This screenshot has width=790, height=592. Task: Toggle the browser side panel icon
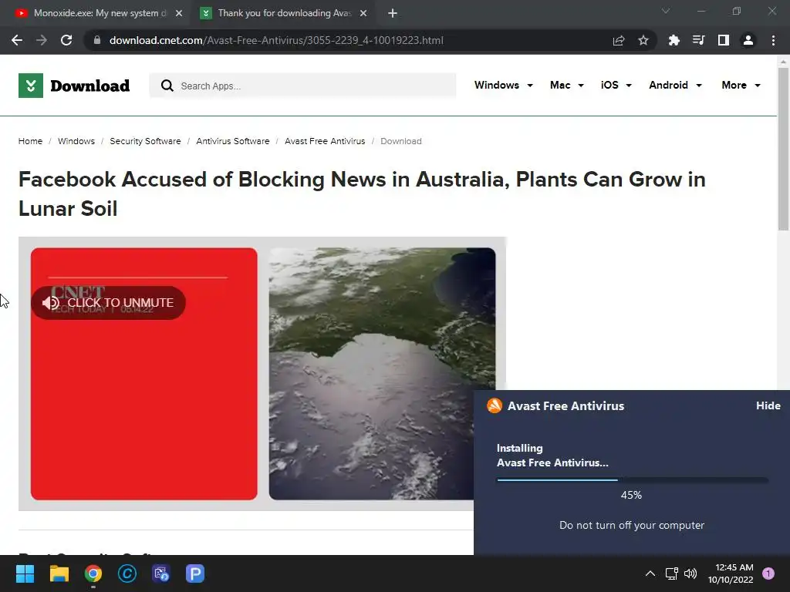724,40
